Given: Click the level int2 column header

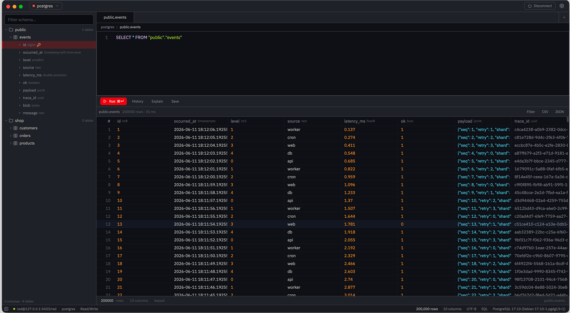Looking at the screenshot, I should pyautogui.click(x=256, y=121).
